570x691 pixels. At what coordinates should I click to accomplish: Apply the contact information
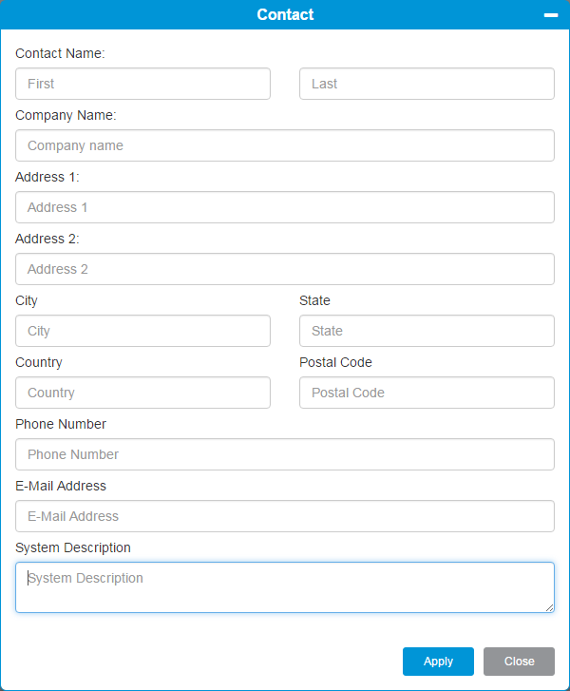438,661
